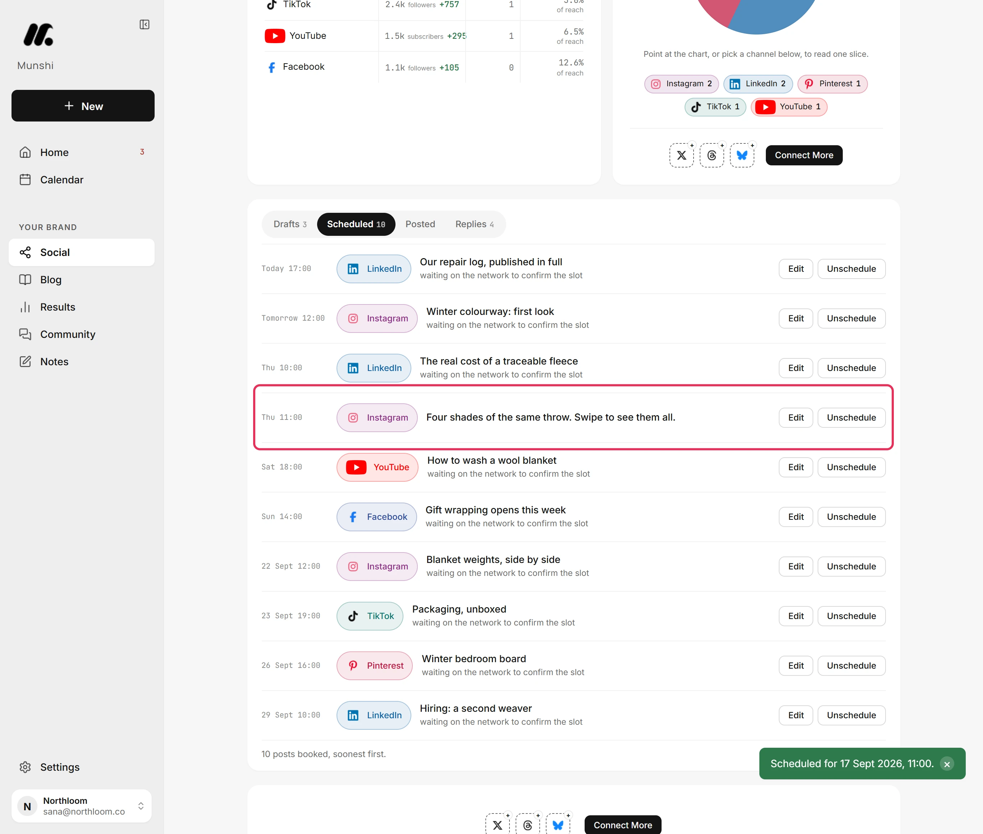The image size is (983, 834).
Task: Unschedule the traceable fleece post
Action: [x=851, y=368]
